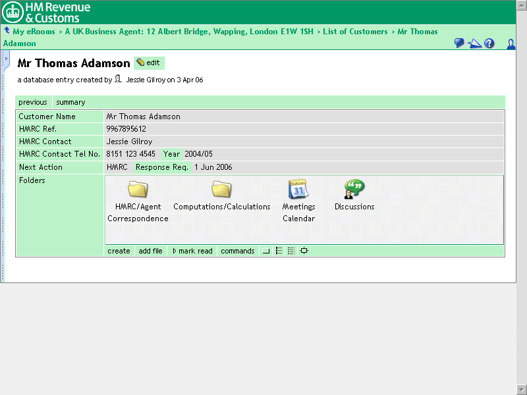Viewport: 527px width, 395px height.
Task: Click the crosshair icon in folder toolbar
Action: pyautogui.click(x=304, y=251)
